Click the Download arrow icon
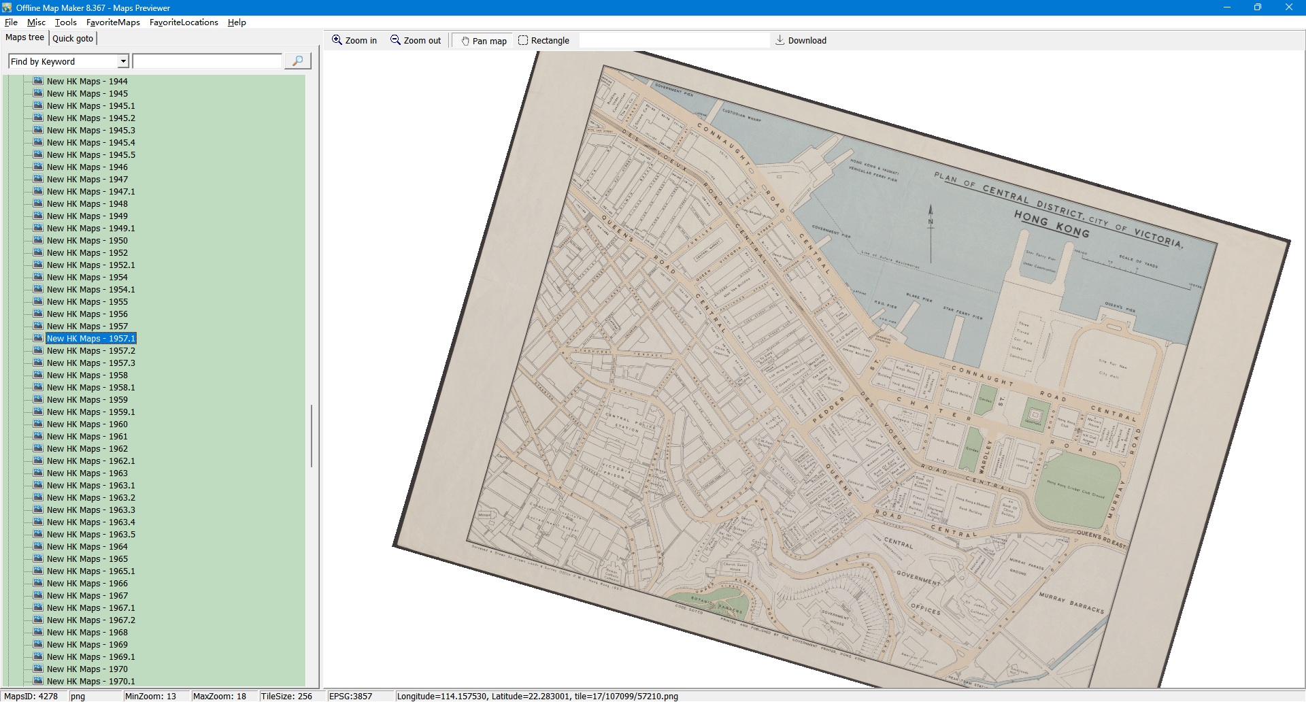This screenshot has height=702, width=1306. (780, 40)
